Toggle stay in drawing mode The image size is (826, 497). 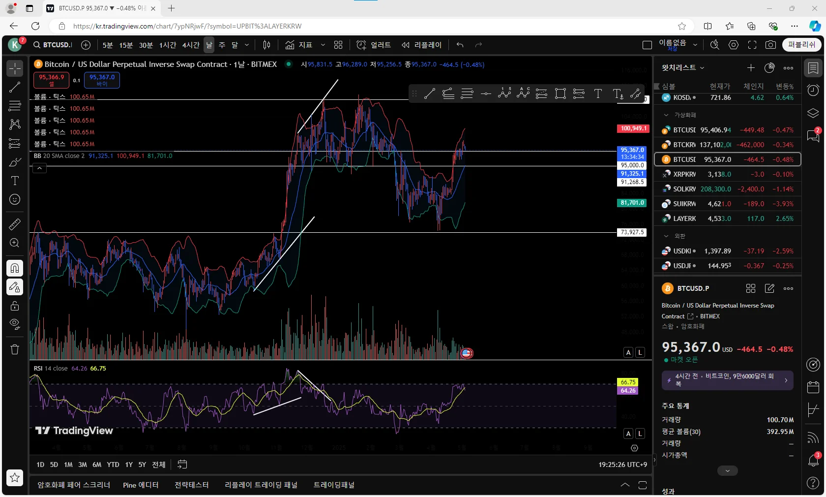[x=15, y=287]
